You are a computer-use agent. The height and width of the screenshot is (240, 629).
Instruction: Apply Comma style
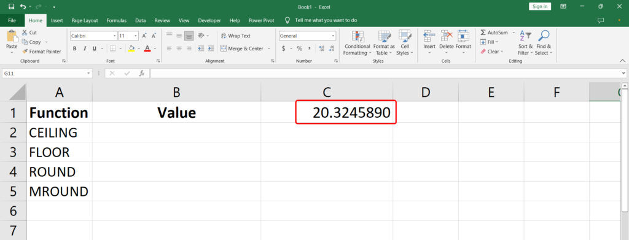click(310, 48)
